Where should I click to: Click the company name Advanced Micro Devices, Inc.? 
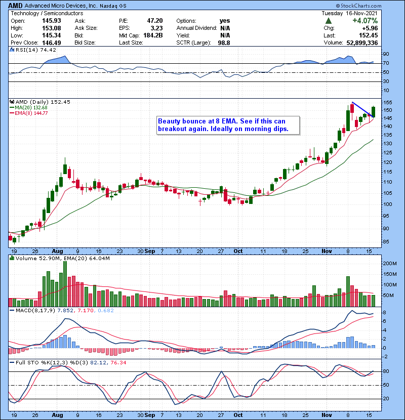[x=61, y=6]
